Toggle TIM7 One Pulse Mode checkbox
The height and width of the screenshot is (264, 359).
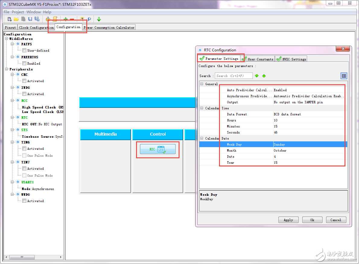(24, 175)
